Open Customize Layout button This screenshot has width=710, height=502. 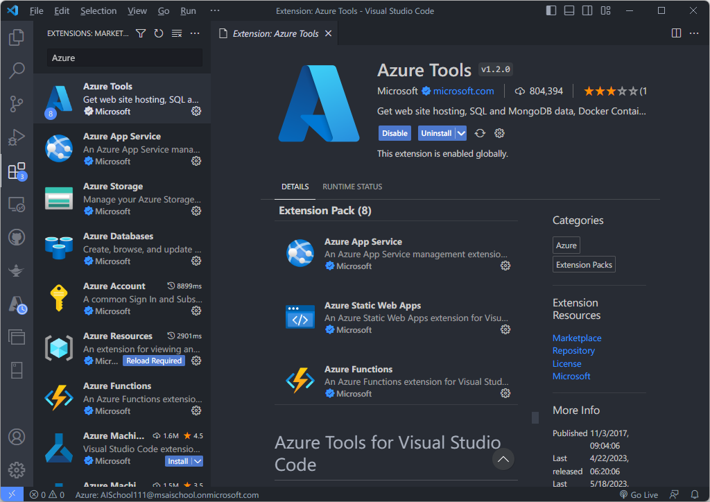606,10
